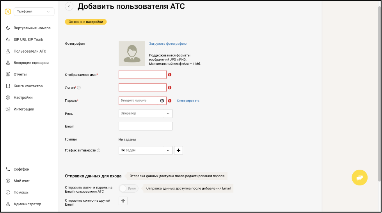This screenshot has width=382, height=213.
Task: Click the vertical page scrollbar
Action: point(380,90)
